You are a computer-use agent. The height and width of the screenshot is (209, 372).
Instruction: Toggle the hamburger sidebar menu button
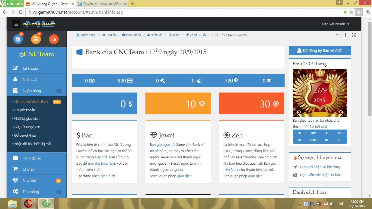coord(16,24)
